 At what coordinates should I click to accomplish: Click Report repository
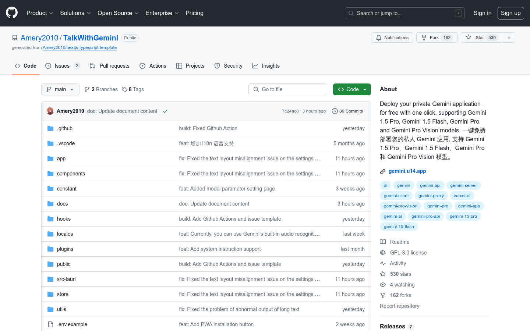pos(400,306)
